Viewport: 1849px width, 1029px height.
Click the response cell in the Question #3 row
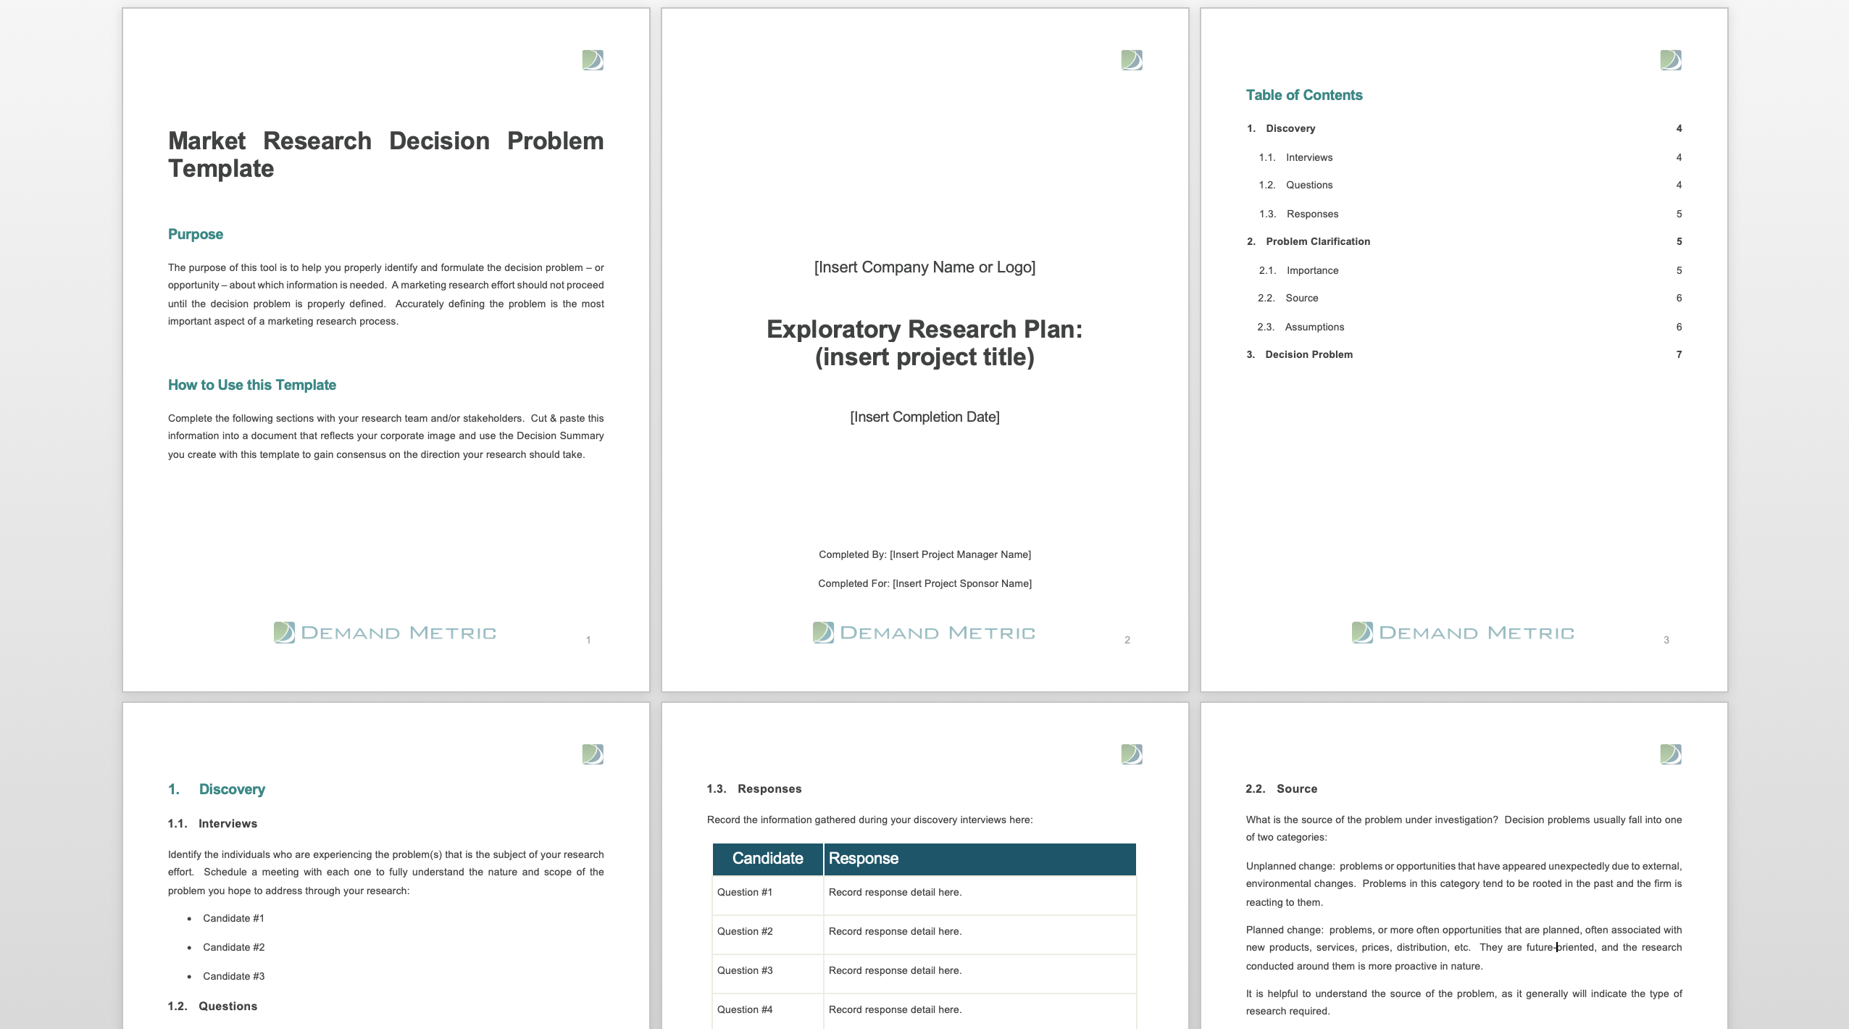tap(980, 973)
